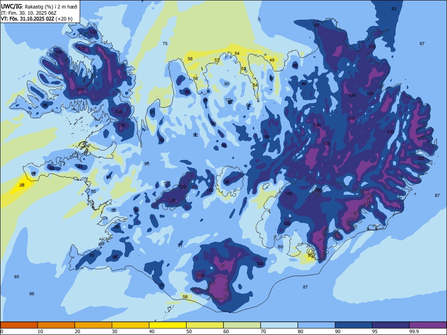447x335 pixels.
Task: Click the legend tick label 30
Action: 114,331
